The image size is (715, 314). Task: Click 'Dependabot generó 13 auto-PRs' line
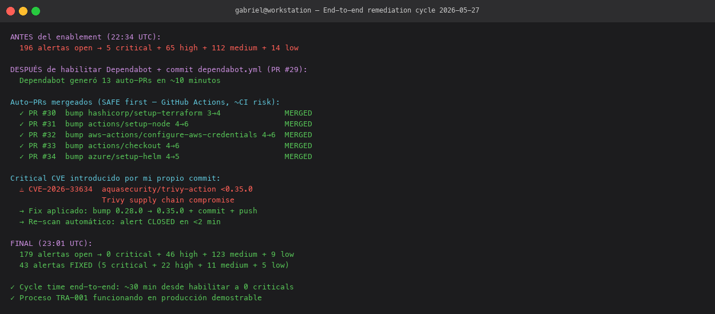pos(120,81)
